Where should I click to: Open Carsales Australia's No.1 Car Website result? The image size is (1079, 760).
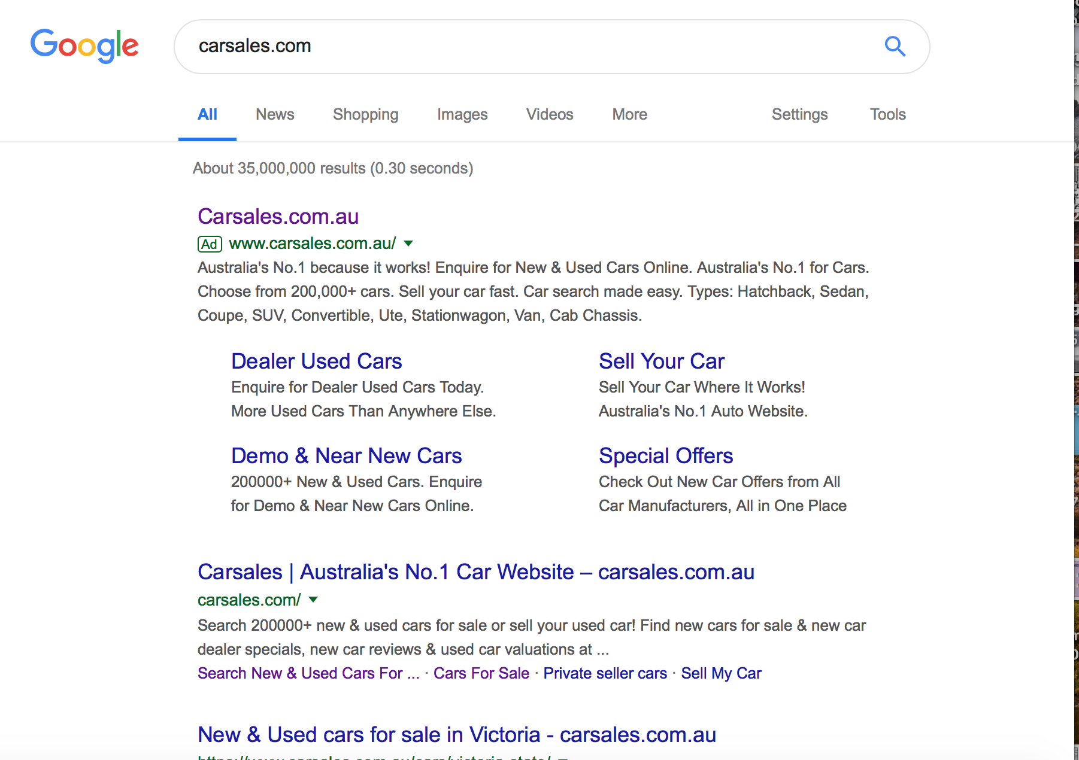tap(475, 572)
